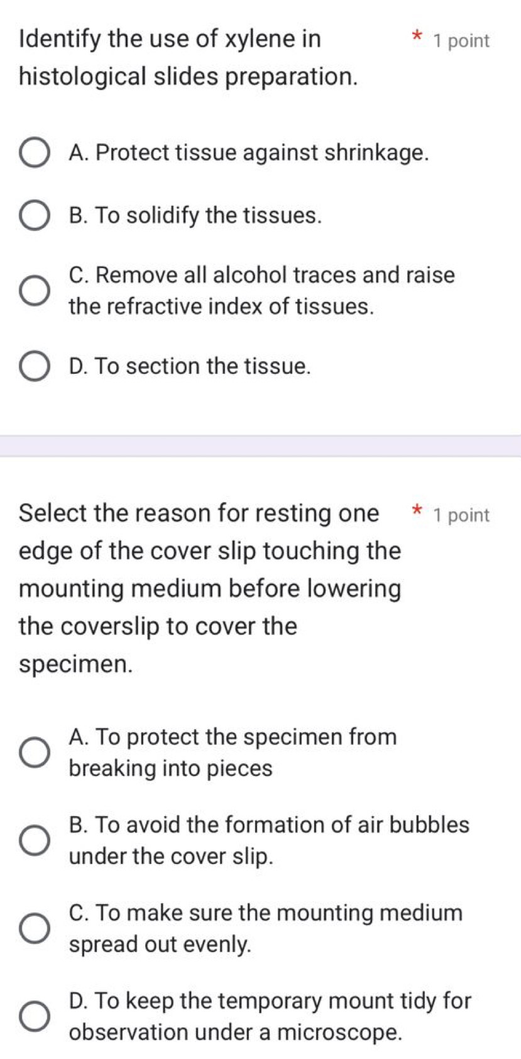Click the '1 point' label of the xylene question
The width and height of the screenshot is (521, 1059).
(x=461, y=42)
